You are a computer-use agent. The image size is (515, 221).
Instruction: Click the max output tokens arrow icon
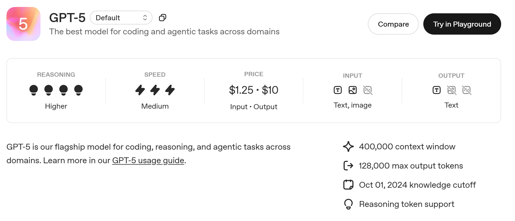point(348,166)
